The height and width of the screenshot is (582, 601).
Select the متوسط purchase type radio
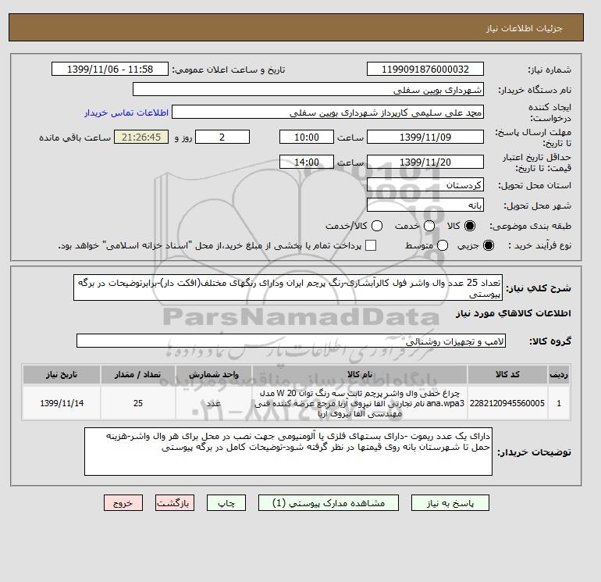tap(443, 245)
